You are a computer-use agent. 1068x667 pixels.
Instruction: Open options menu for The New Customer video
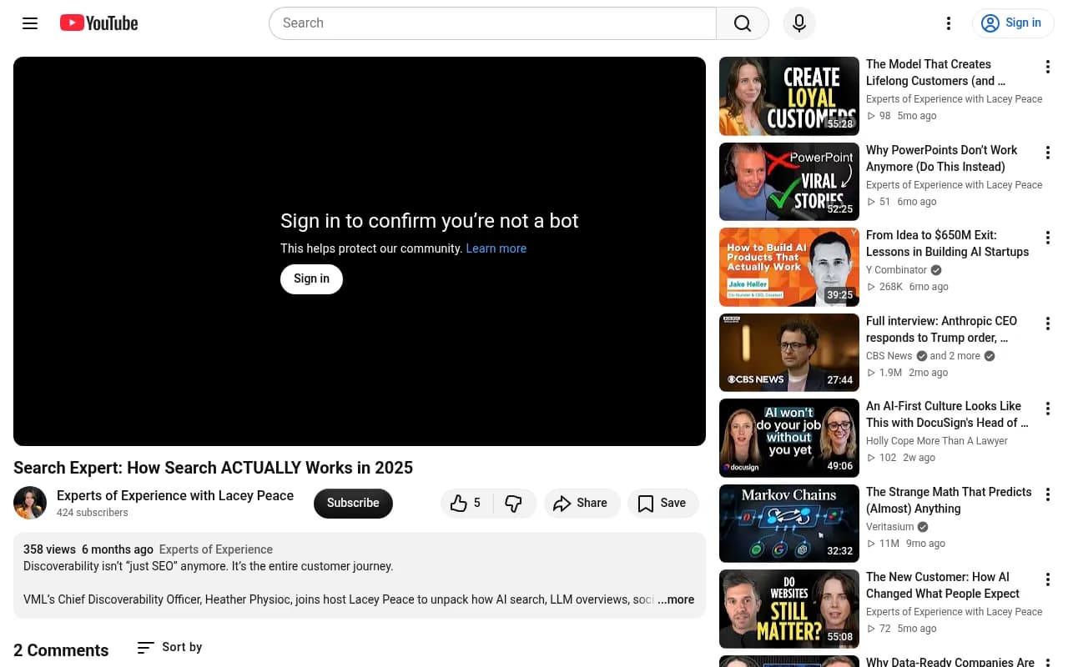(x=1047, y=579)
